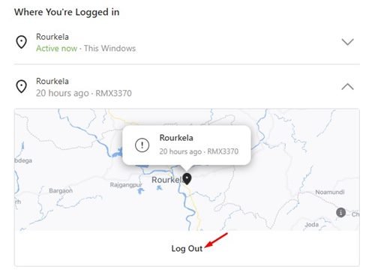Image resolution: width=375 pixels, height=272 pixels.
Task: Open the gray map info icon near Joda
Action: [x=340, y=213]
